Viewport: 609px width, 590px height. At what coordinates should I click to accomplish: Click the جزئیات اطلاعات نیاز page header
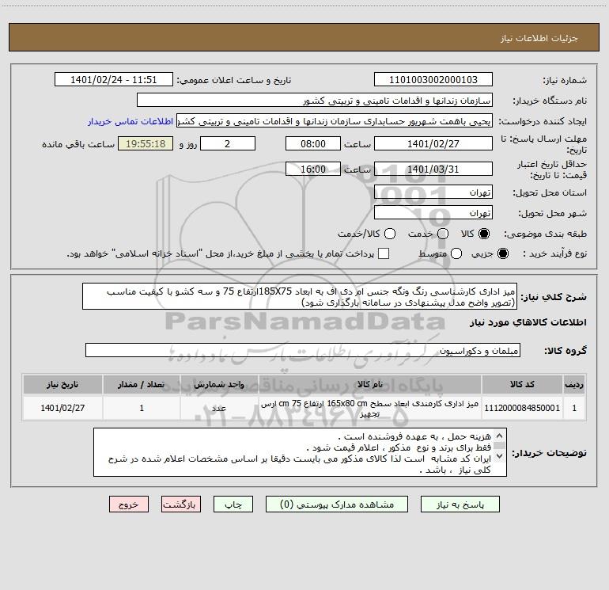pyautogui.click(x=539, y=38)
